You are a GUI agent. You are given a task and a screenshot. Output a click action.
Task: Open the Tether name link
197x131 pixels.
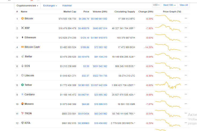click(x=28, y=85)
